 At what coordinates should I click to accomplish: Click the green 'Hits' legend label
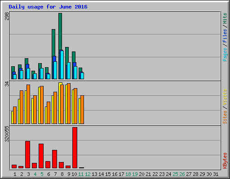click(x=225, y=18)
